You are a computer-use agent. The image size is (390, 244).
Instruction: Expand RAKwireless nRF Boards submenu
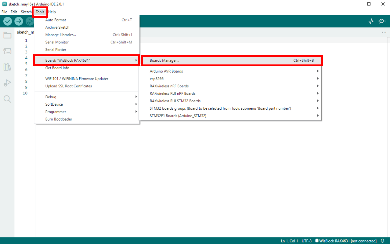coord(230,86)
